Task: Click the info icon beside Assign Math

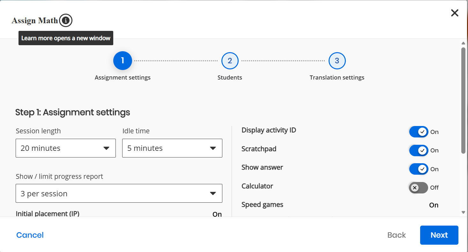Action: [66, 21]
